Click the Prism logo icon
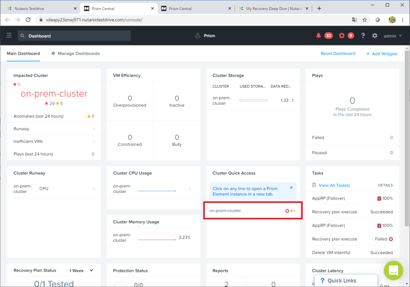Viewport: 410px width, 287px height. [197, 36]
